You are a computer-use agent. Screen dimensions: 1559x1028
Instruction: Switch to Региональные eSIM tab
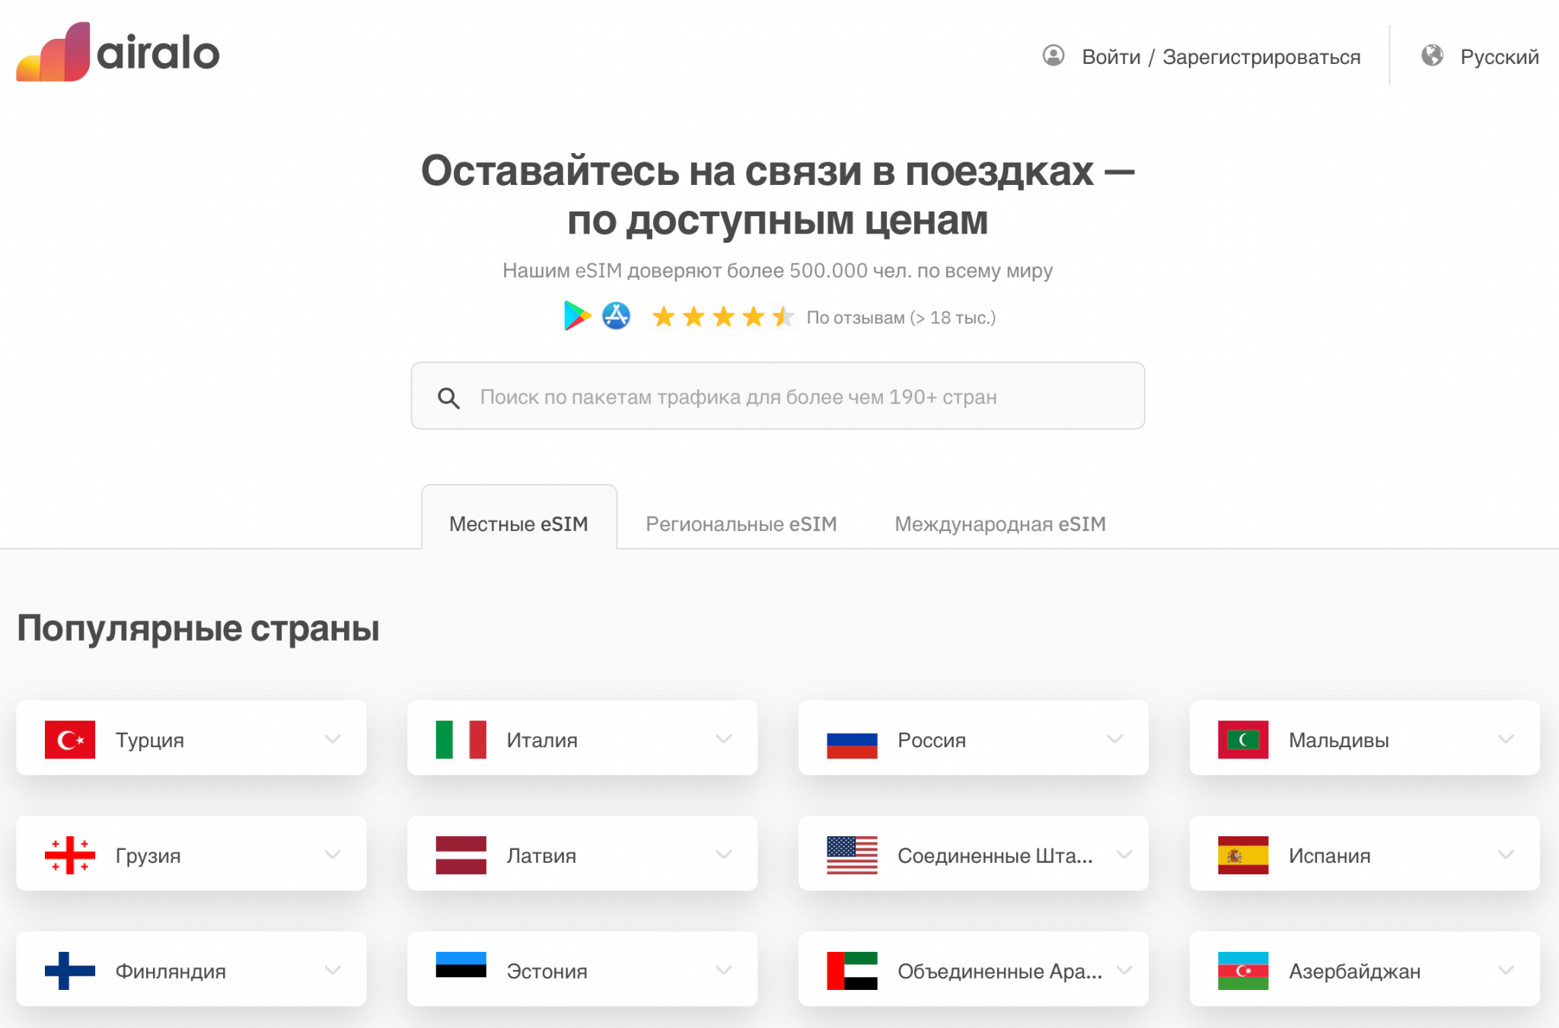(x=741, y=524)
